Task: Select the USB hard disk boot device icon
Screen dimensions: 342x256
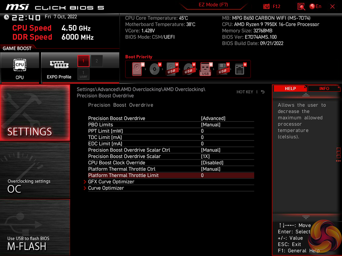Action: (x=172, y=69)
